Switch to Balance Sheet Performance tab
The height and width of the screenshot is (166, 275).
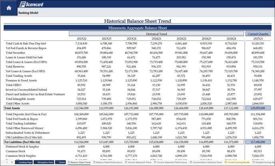108,162
